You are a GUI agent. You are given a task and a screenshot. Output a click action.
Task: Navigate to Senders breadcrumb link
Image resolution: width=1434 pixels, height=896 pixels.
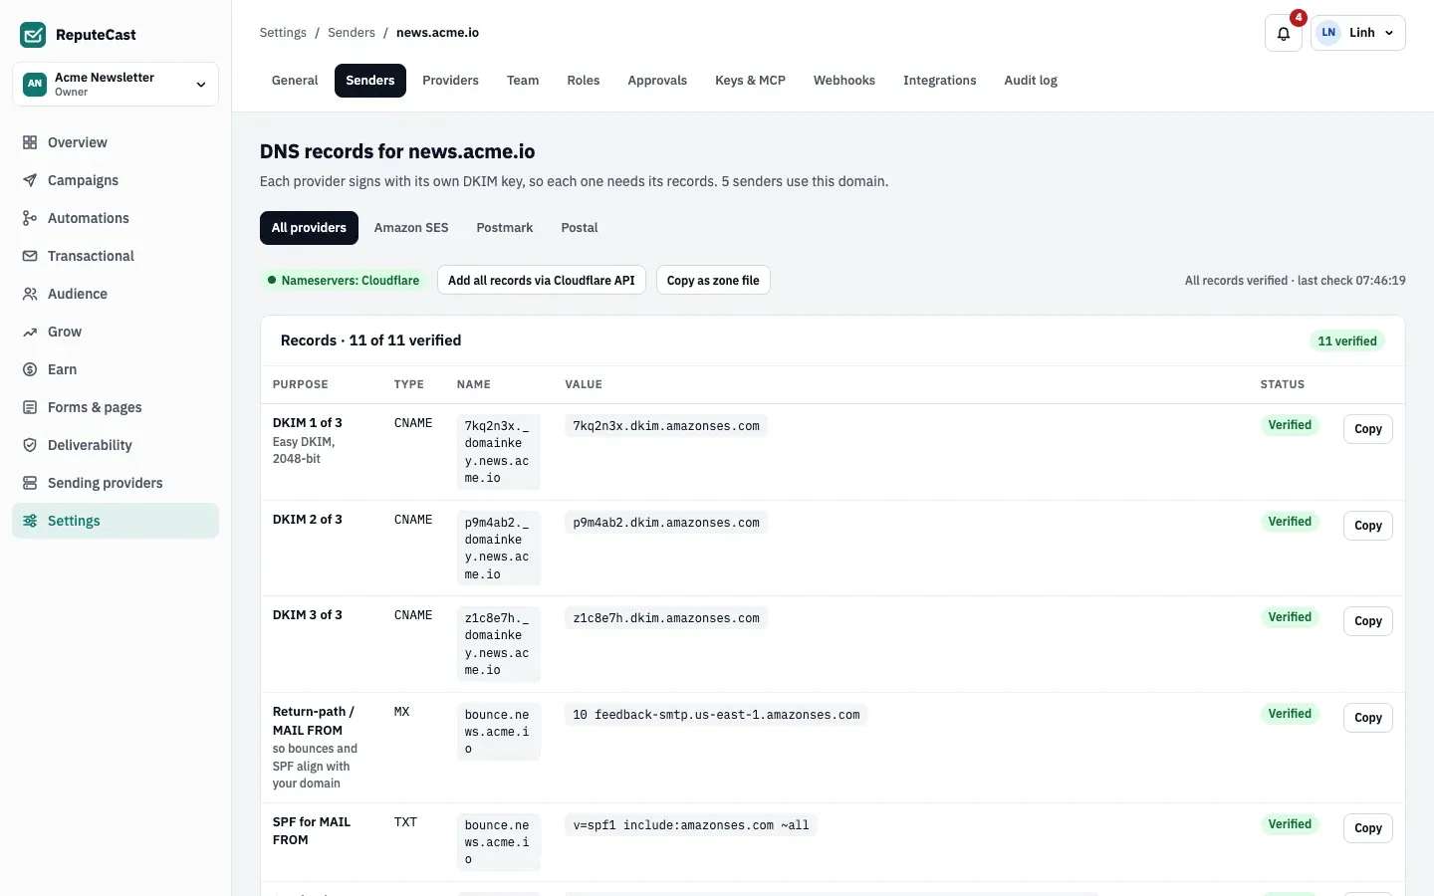coord(352,33)
